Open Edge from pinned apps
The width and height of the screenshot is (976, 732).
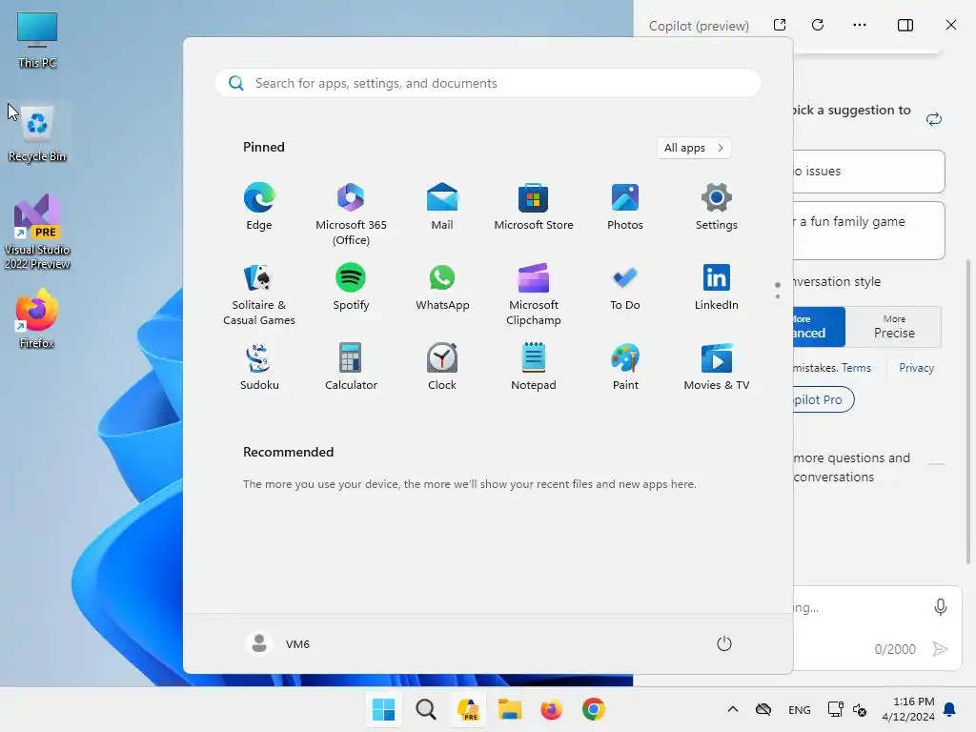click(259, 207)
